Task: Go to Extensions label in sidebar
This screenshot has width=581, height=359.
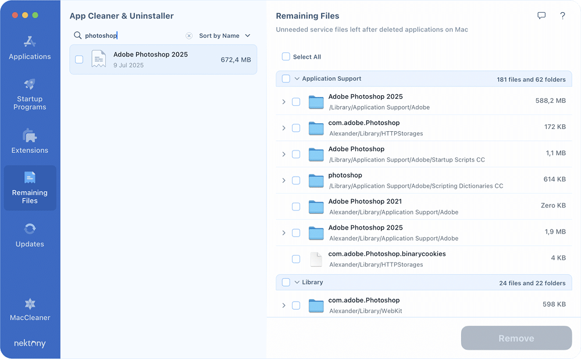Action: click(30, 150)
